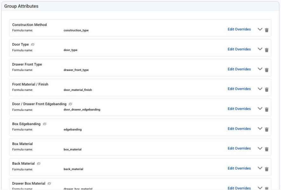Viewport: 281px width, 190px height.
Task: Click the door_material_finish formula name
Action: pos(78,90)
